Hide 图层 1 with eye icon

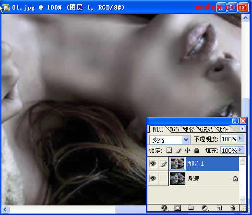153,164
